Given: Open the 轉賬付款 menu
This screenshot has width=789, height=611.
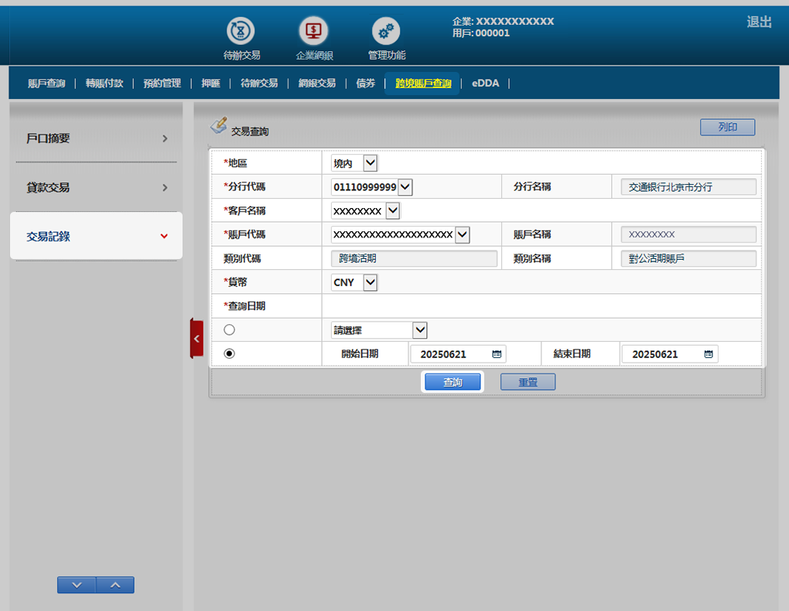Looking at the screenshot, I should pyautogui.click(x=104, y=84).
